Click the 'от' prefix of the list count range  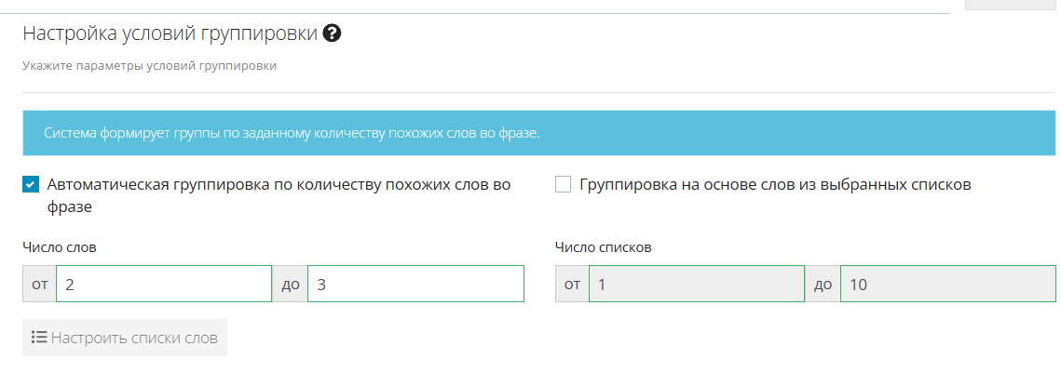pos(572,284)
